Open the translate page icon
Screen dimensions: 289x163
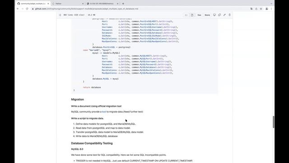252,9
